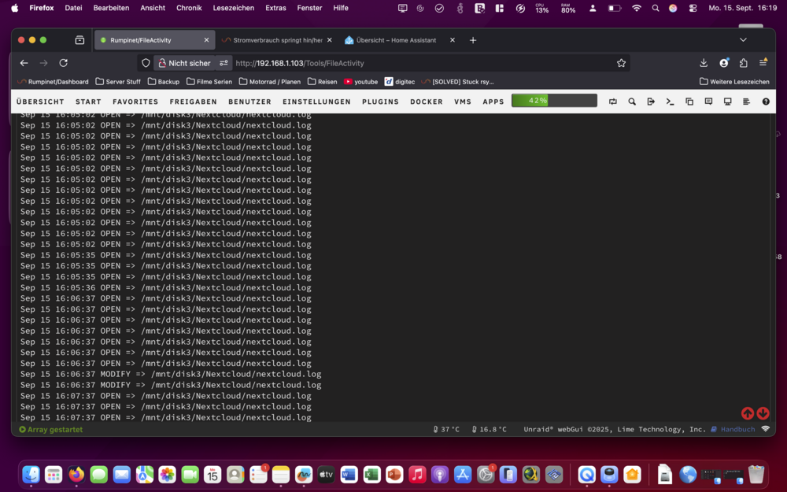Open the START page in Unraid
Screen dimensions: 787x492
coord(88,102)
